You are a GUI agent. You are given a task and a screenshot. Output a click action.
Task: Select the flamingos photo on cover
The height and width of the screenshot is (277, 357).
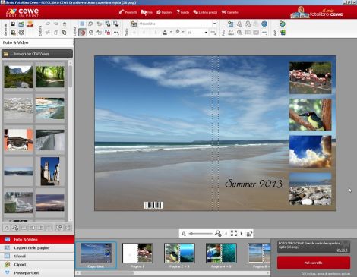tap(310, 77)
